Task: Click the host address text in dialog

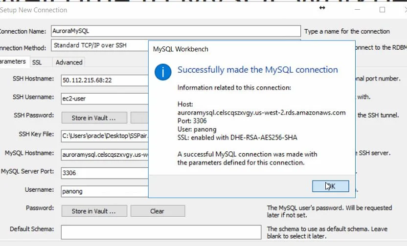Action: point(261,113)
